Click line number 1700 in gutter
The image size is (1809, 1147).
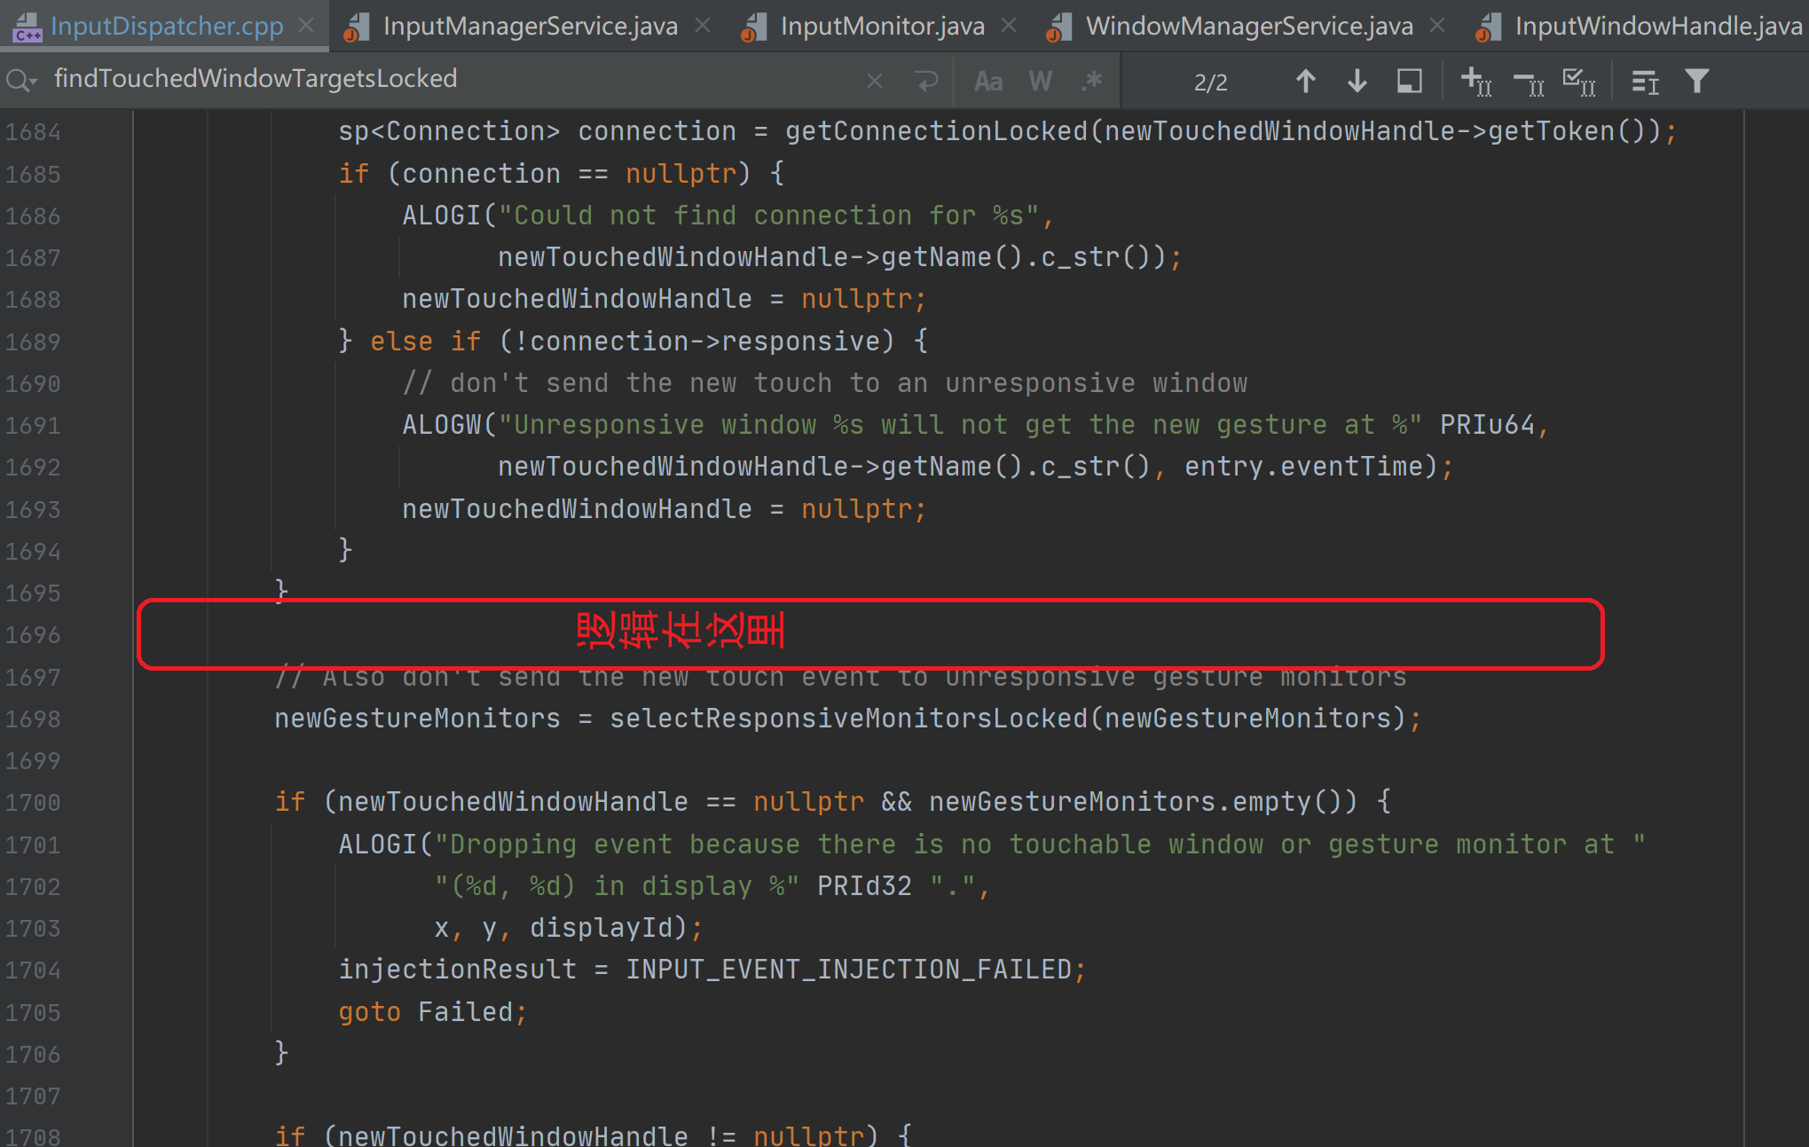[x=34, y=803]
